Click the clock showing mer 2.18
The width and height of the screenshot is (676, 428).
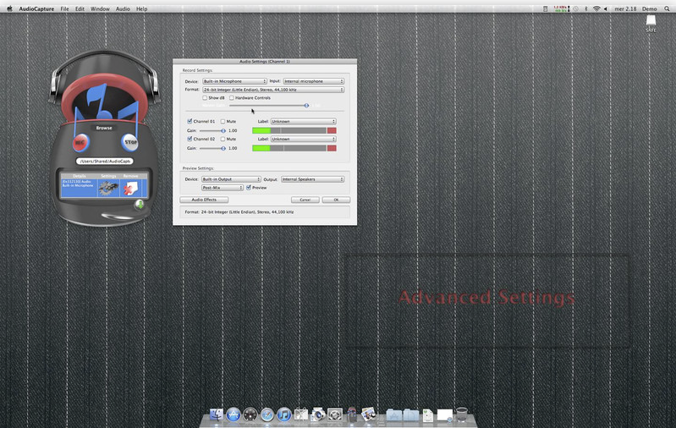(625, 8)
